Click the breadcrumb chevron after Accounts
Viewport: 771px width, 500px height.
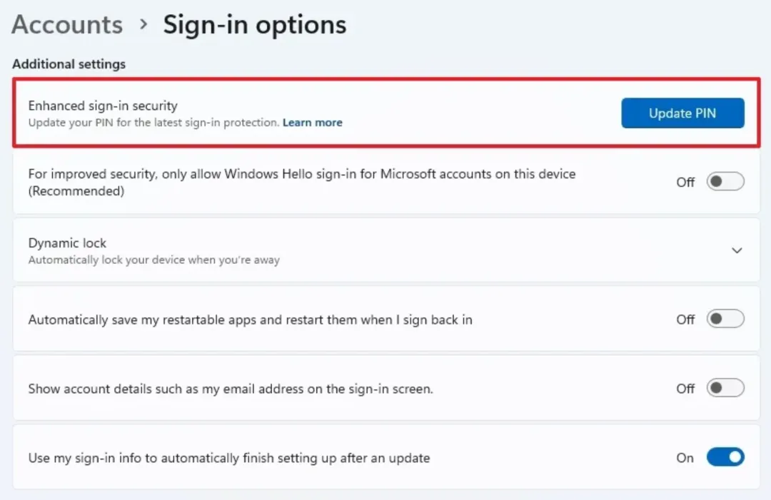(x=143, y=25)
